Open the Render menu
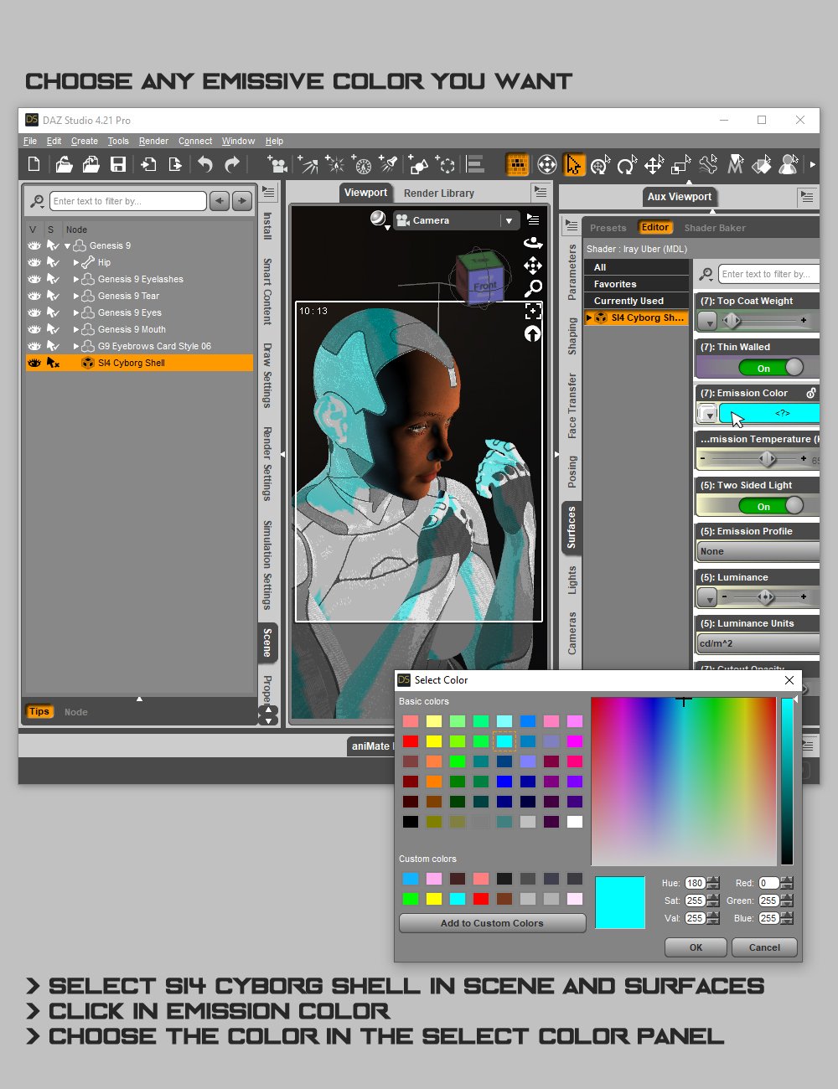The height and width of the screenshot is (1089, 838). point(153,141)
